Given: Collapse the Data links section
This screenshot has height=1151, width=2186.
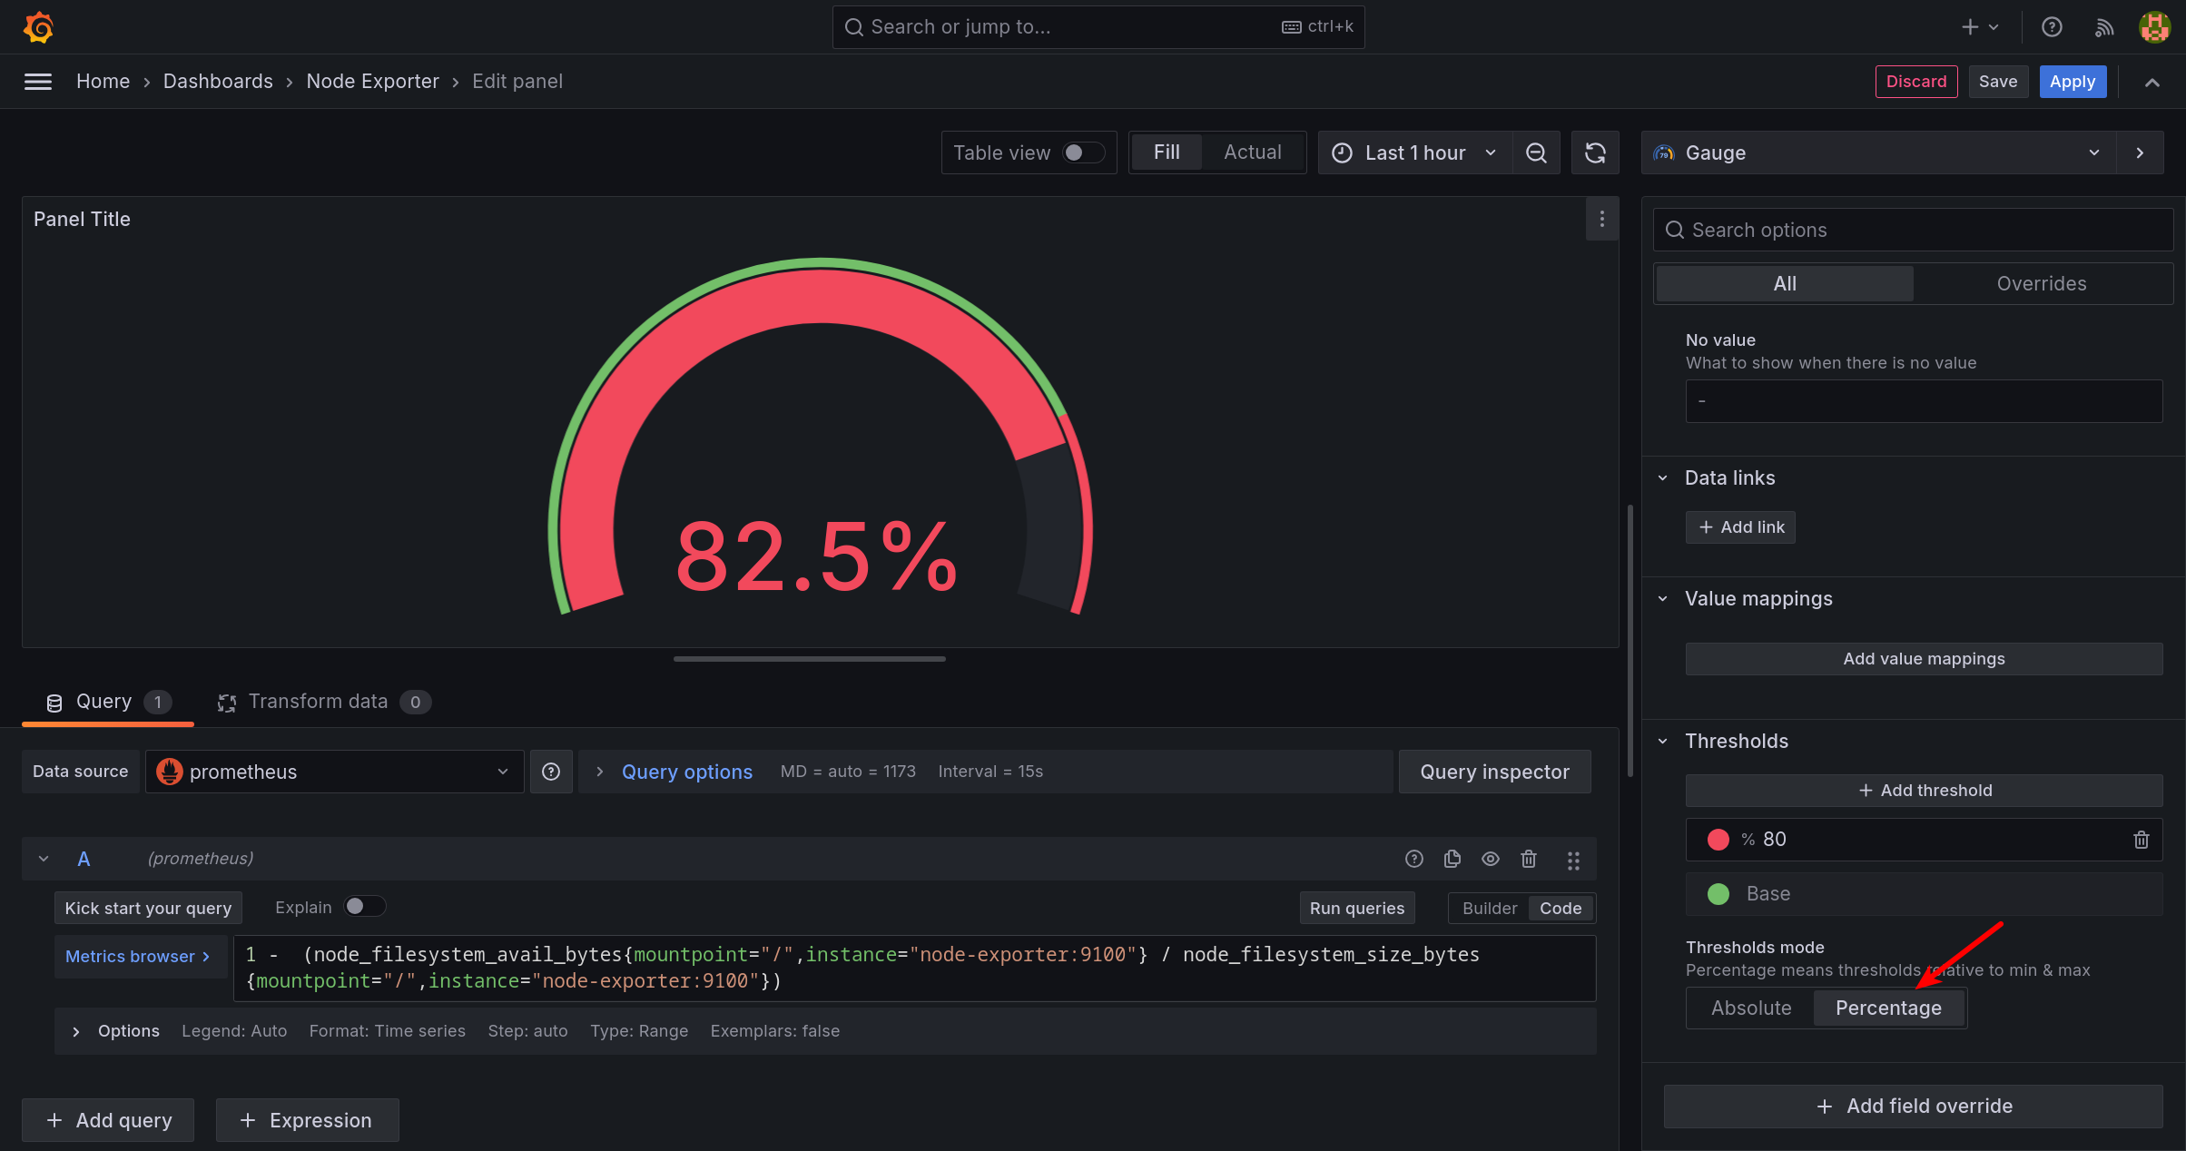Looking at the screenshot, I should tap(1662, 478).
